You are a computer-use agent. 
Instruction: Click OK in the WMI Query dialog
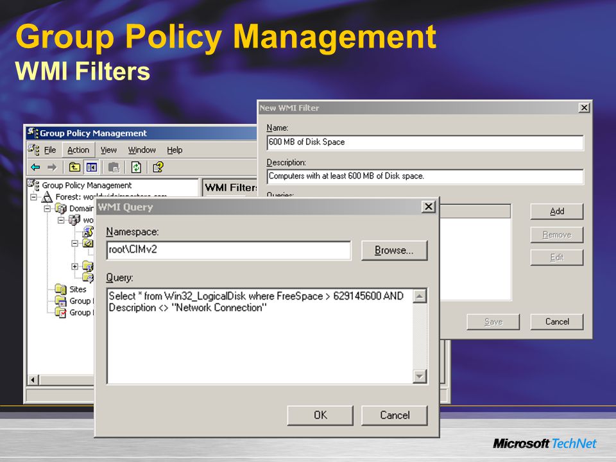pyautogui.click(x=320, y=415)
